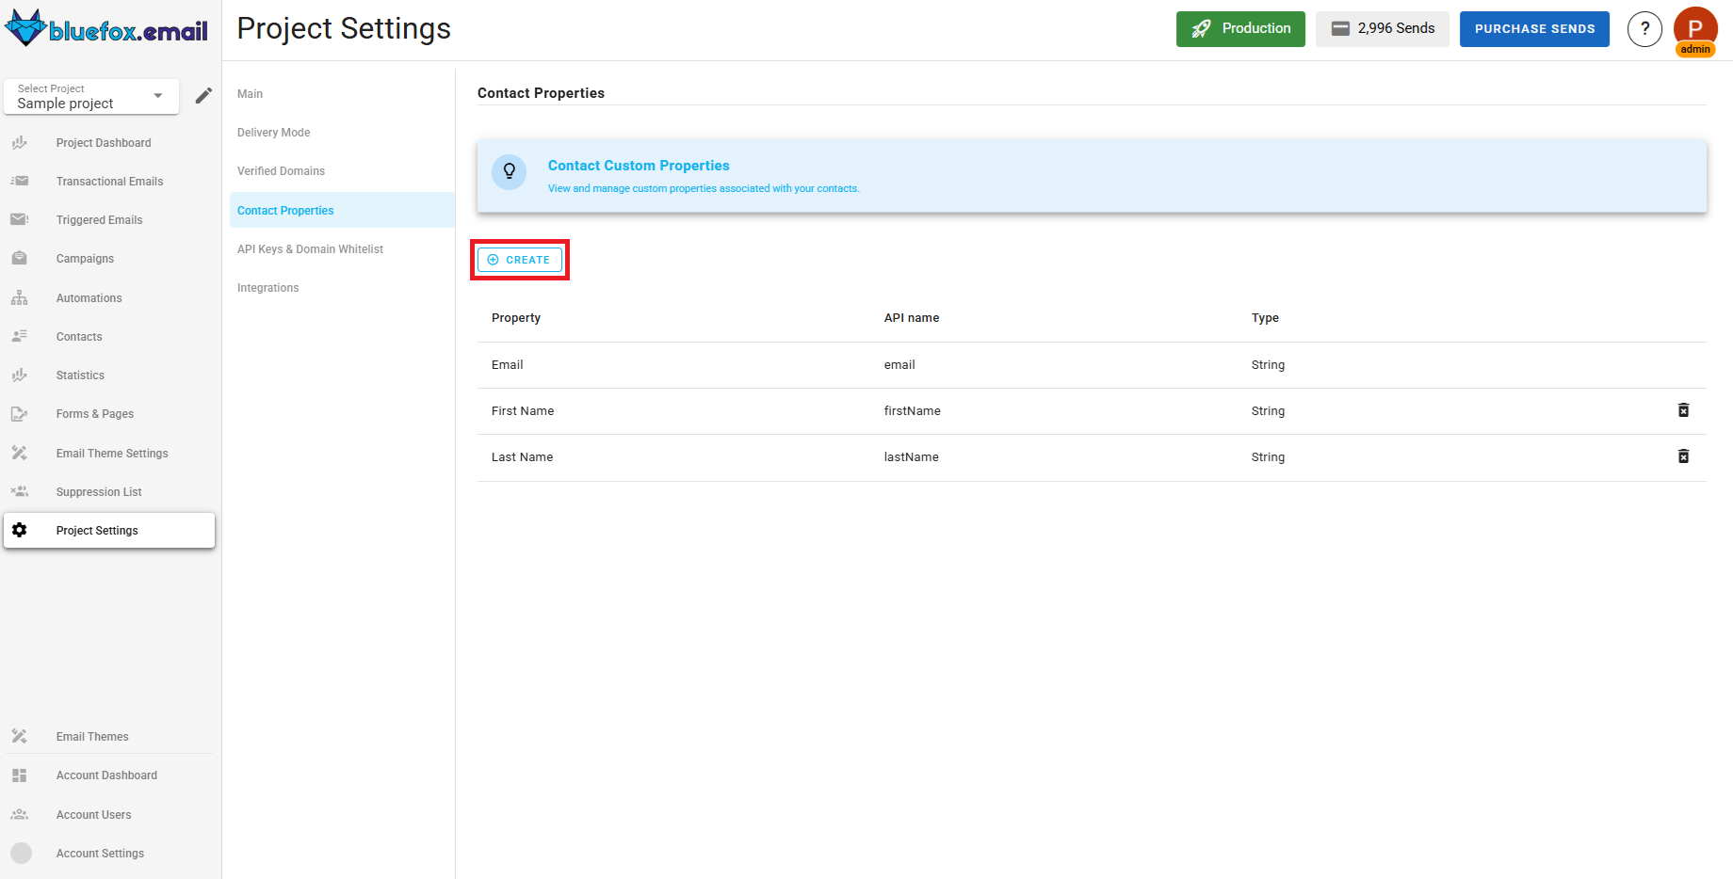Click the help question mark icon

click(x=1645, y=28)
